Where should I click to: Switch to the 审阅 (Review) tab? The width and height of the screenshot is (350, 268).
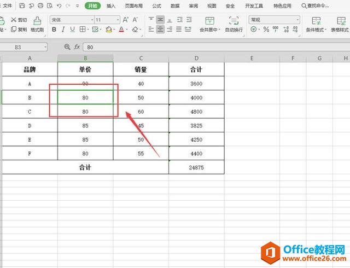click(x=193, y=6)
